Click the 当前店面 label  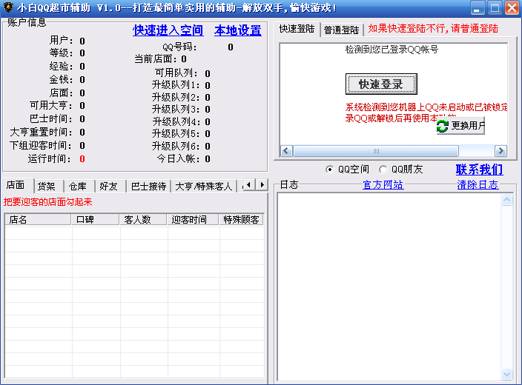pyautogui.click(x=157, y=59)
